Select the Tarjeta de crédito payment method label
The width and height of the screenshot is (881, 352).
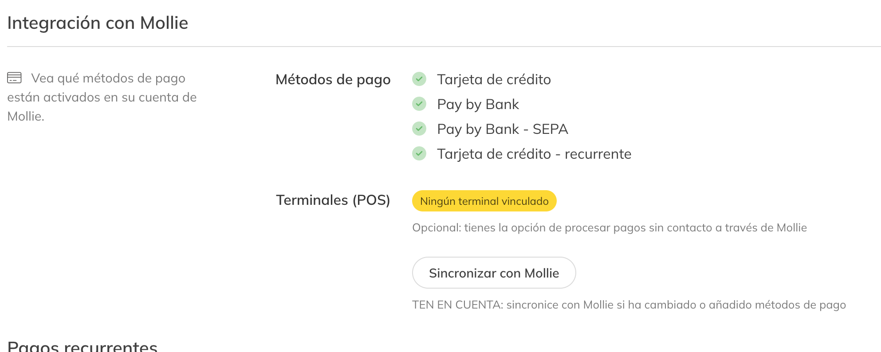pos(494,79)
